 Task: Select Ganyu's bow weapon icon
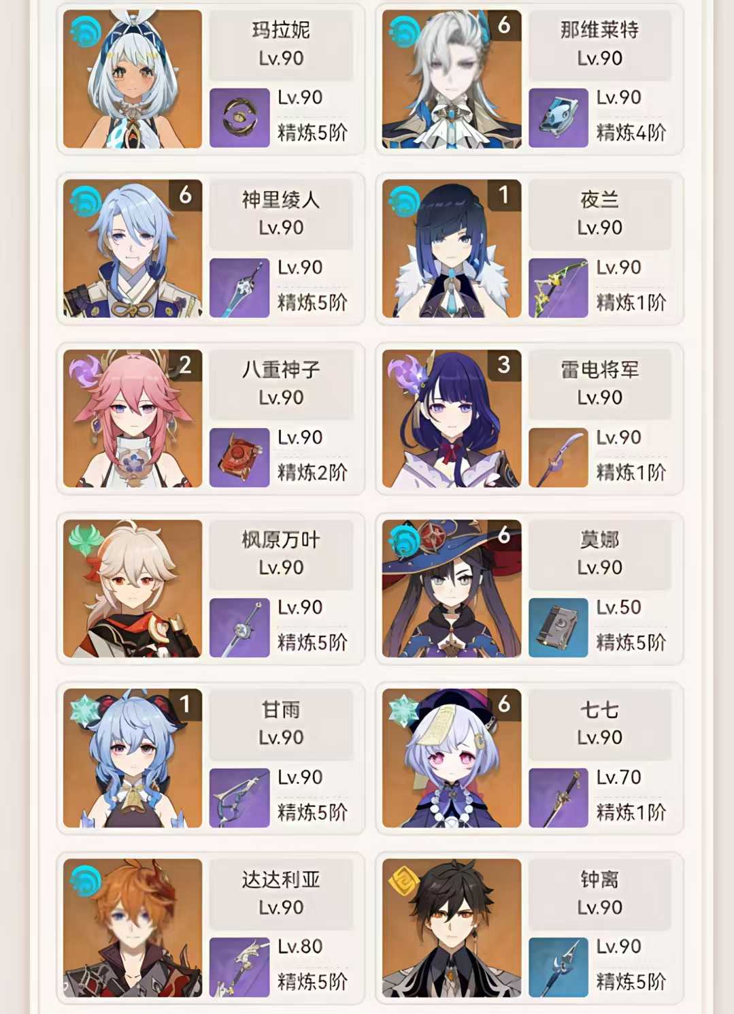tap(239, 798)
